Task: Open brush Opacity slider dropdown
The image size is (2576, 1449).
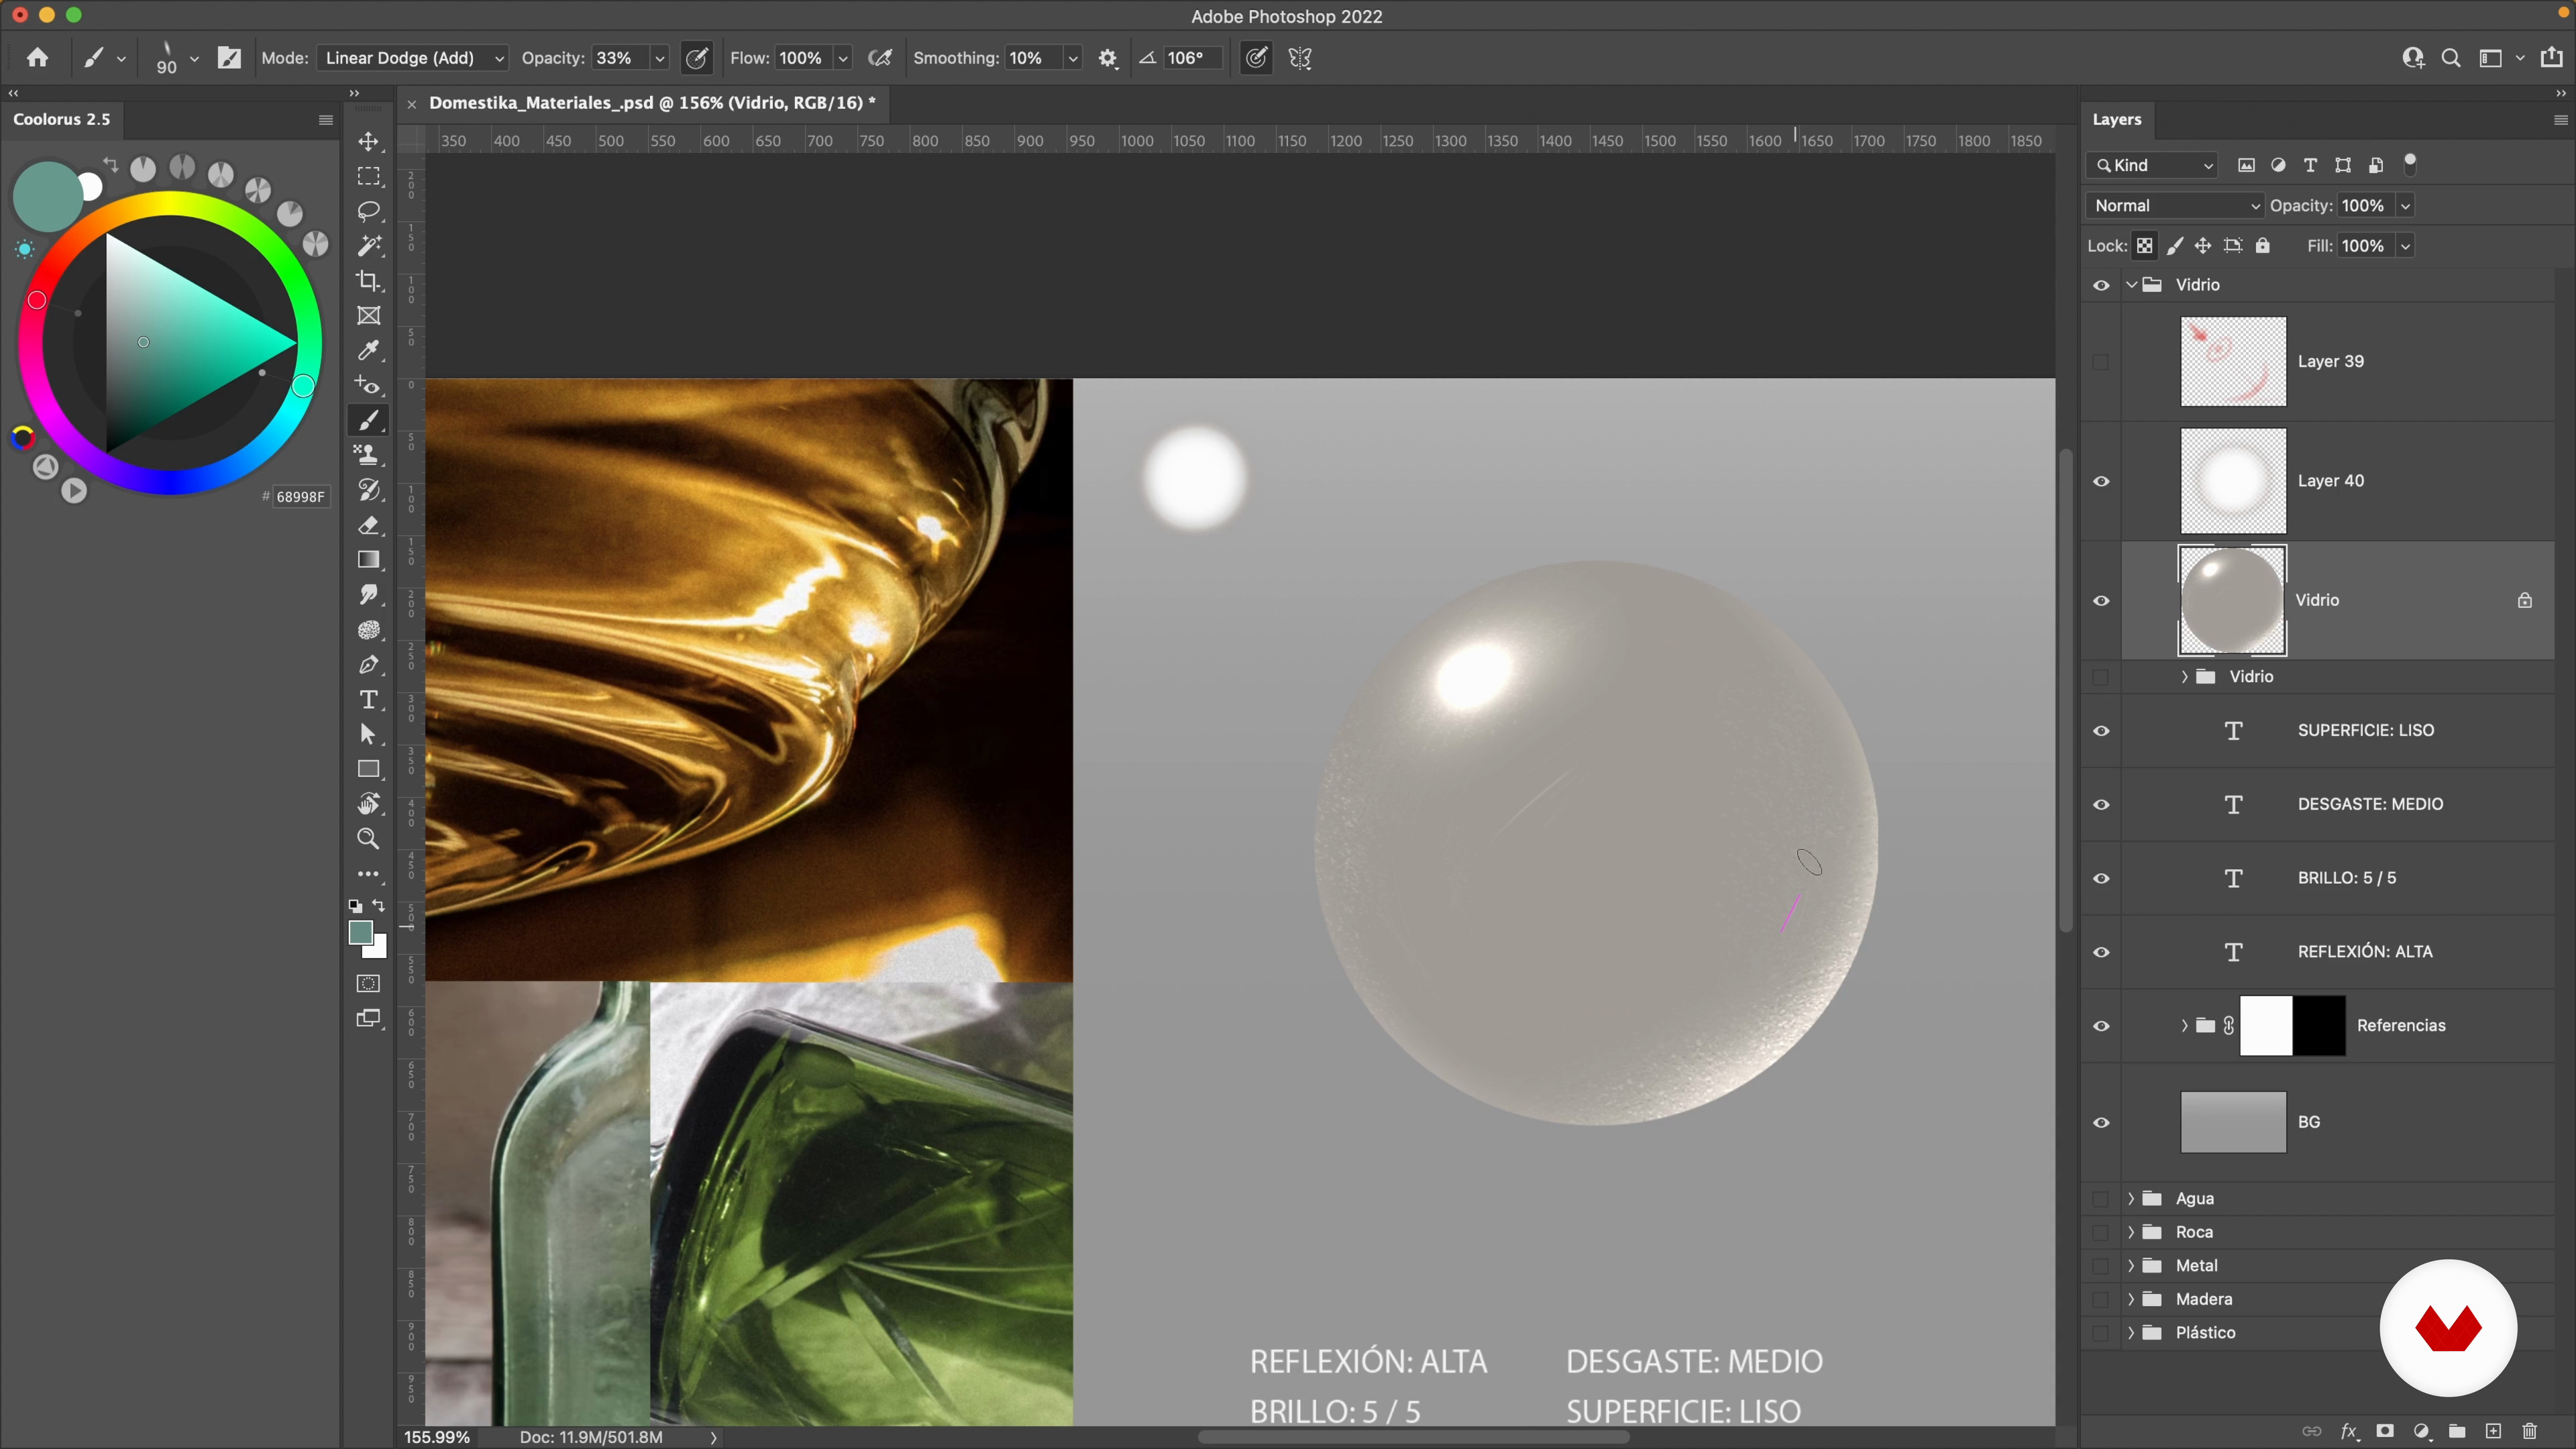Action: (x=660, y=58)
